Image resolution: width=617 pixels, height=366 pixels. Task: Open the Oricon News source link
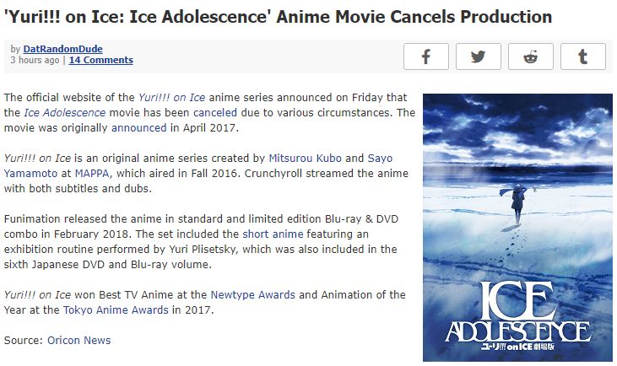point(73,340)
